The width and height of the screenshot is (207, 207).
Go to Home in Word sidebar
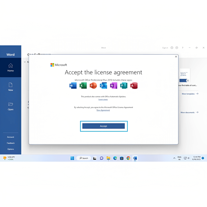10,68
